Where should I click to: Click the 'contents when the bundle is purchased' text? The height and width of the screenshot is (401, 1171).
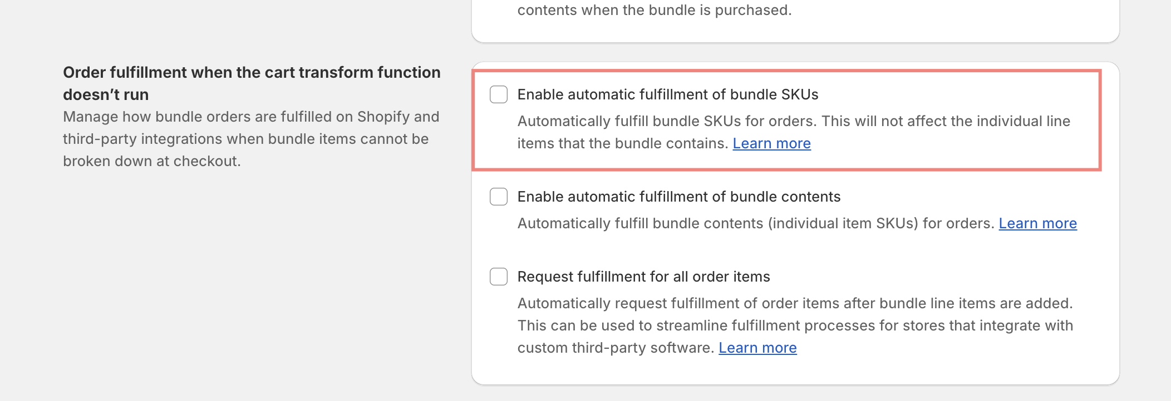click(x=655, y=10)
